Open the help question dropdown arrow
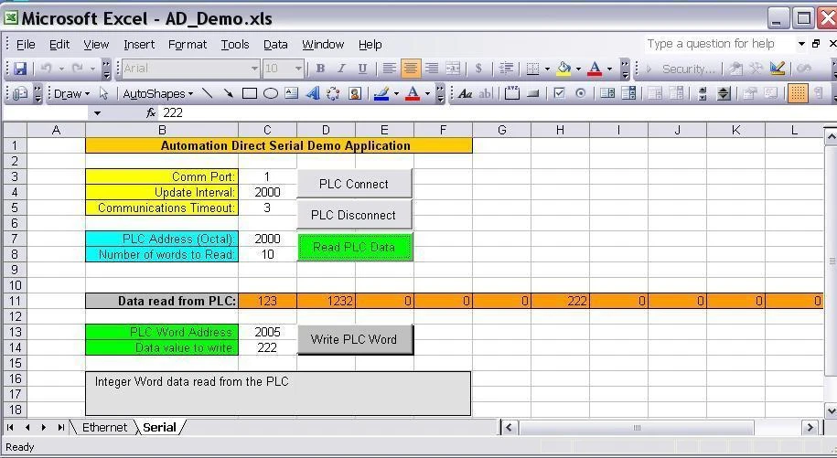Screen dimensions: 837x458 tap(801, 44)
